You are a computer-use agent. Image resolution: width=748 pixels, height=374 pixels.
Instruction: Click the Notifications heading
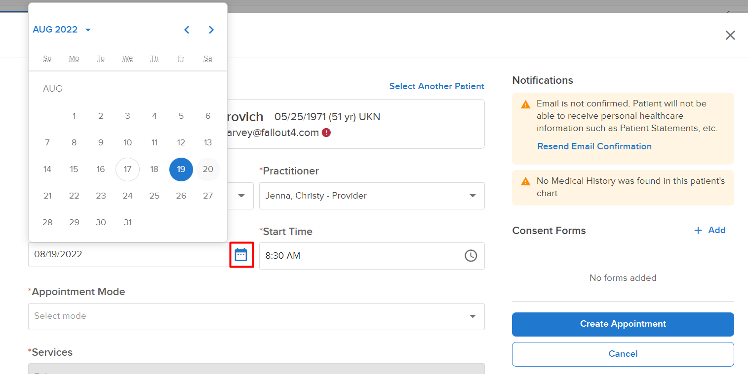pos(543,80)
